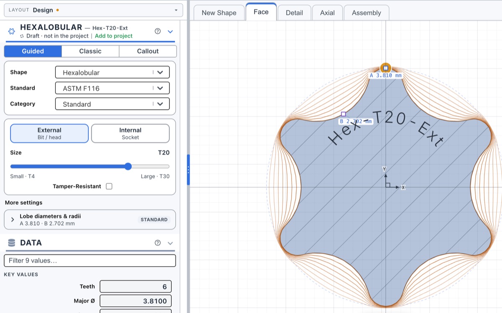Click the orange A dimension handle on canvas

(385, 68)
